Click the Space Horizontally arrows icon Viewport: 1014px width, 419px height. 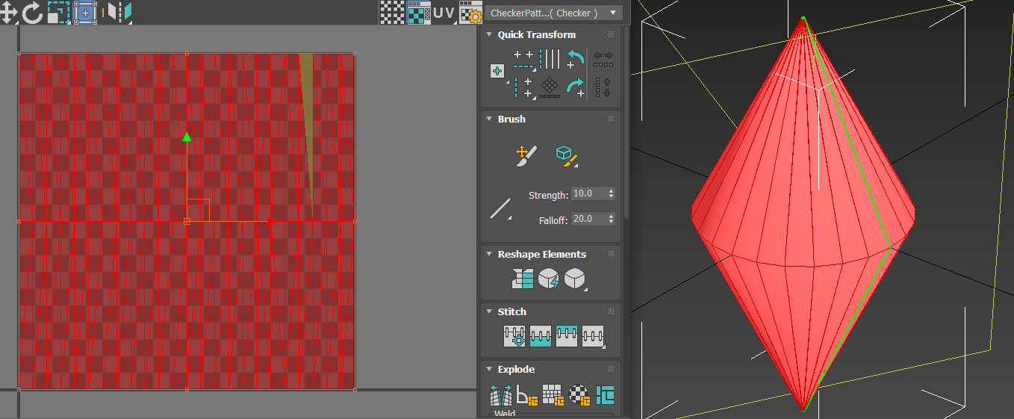603,59
